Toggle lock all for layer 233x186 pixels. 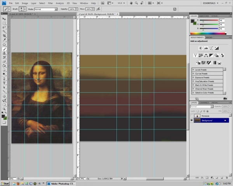click(207, 111)
